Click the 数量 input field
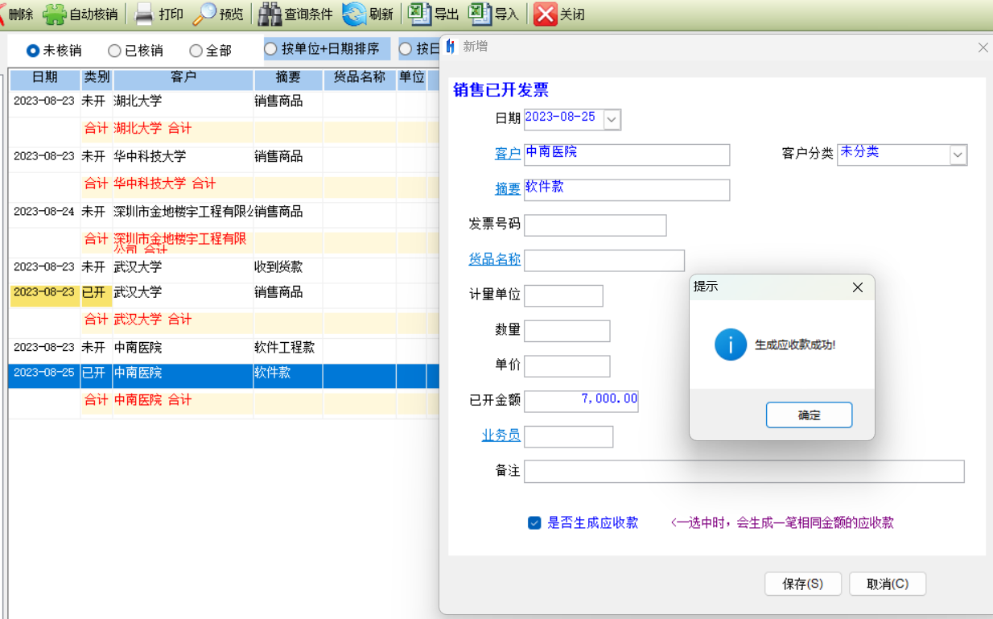Image resolution: width=993 pixels, height=619 pixels. point(567,331)
